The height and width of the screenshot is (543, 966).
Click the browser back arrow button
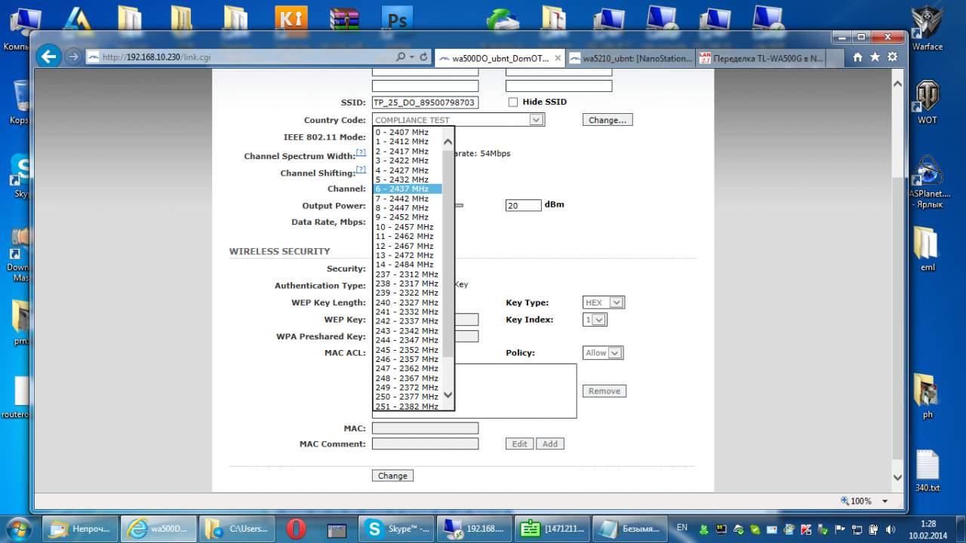(x=48, y=57)
